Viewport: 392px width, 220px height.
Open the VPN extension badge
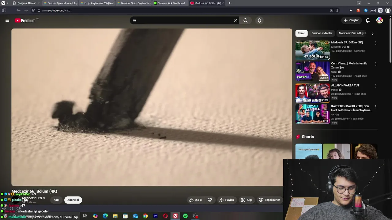click(373, 10)
